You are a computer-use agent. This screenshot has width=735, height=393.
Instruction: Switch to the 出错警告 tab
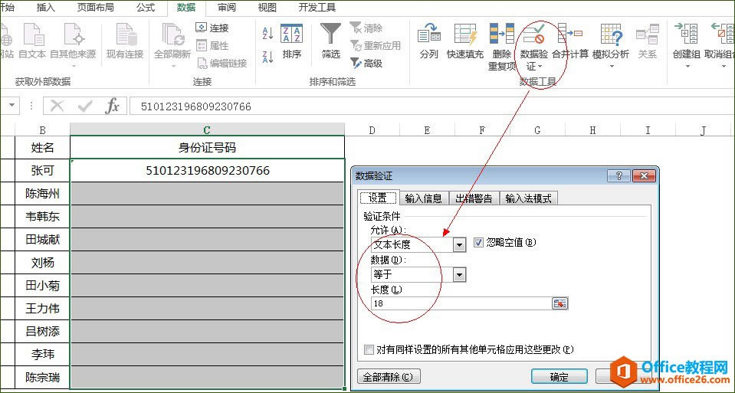click(x=473, y=198)
